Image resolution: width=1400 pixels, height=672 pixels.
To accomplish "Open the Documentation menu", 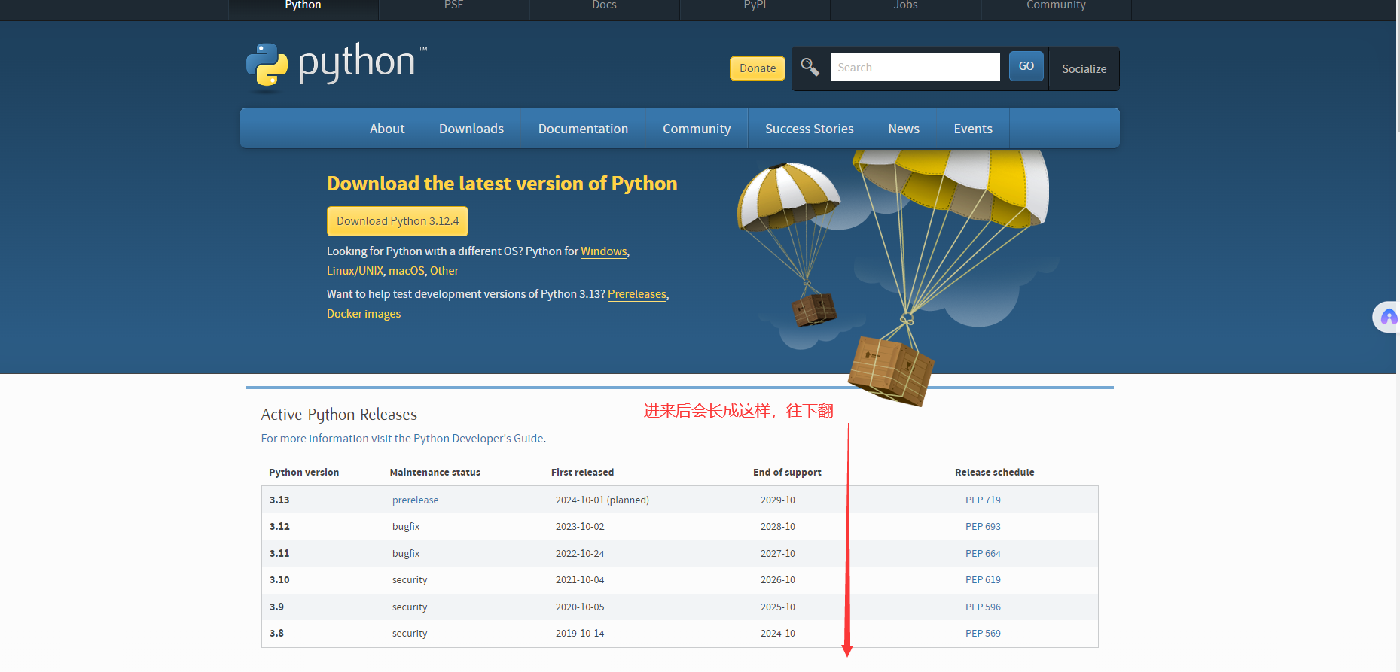I will coord(583,129).
